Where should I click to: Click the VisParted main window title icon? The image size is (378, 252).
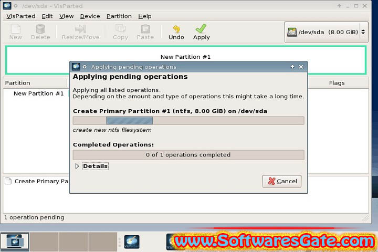[x=7, y=6]
